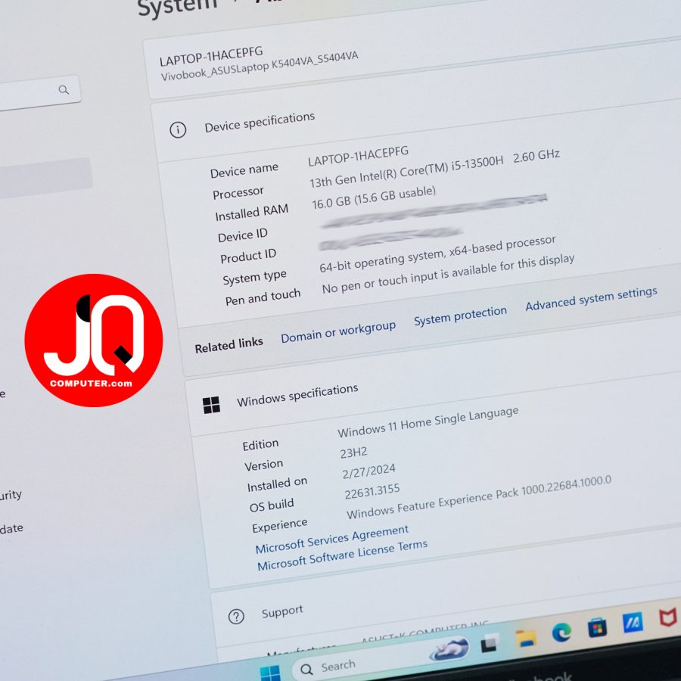Click the 'System type' label
Viewport: 681px width, 681px height.
pyautogui.click(x=254, y=278)
